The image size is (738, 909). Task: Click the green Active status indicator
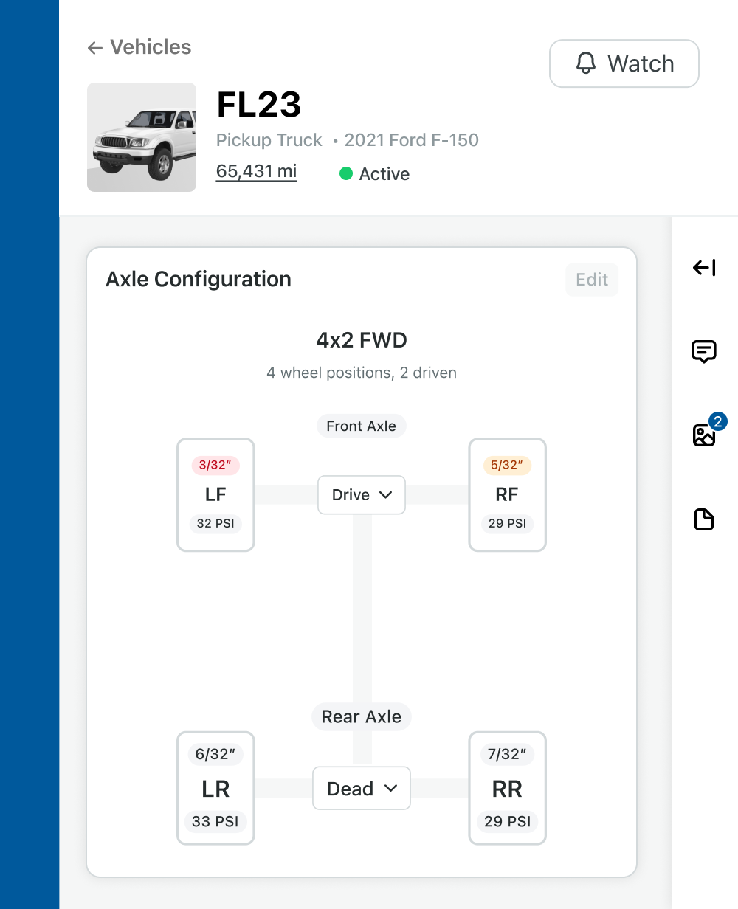tap(345, 174)
